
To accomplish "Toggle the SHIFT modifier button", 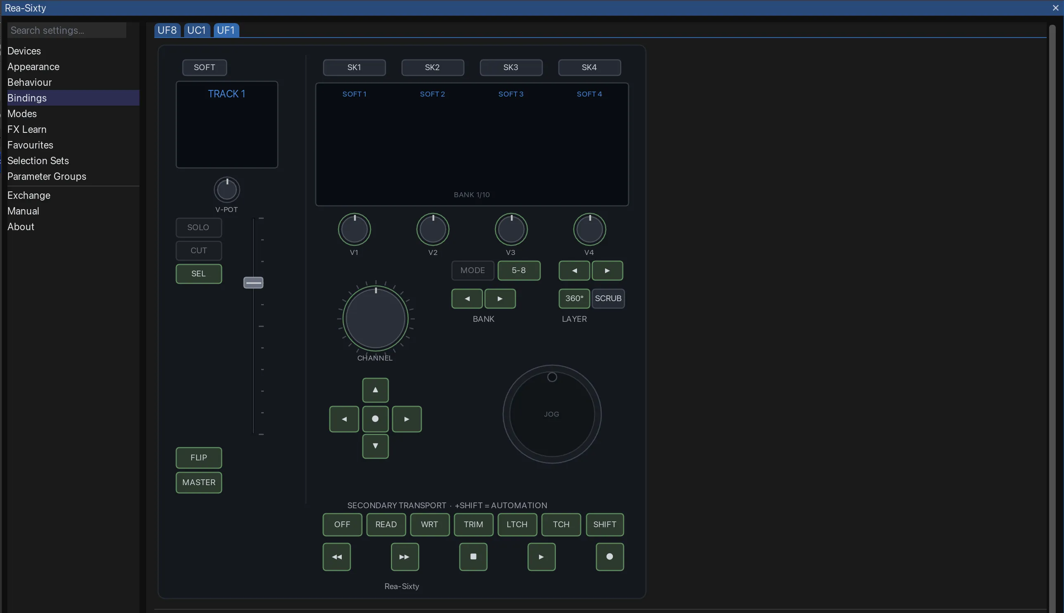I will coord(605,525).
